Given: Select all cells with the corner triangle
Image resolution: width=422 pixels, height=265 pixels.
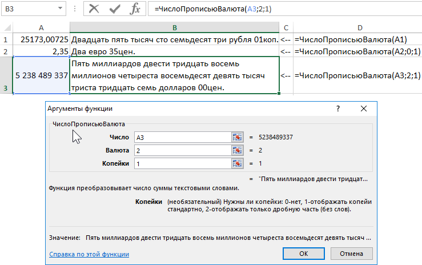Looking at the screenshot, I should click(7, 27).
